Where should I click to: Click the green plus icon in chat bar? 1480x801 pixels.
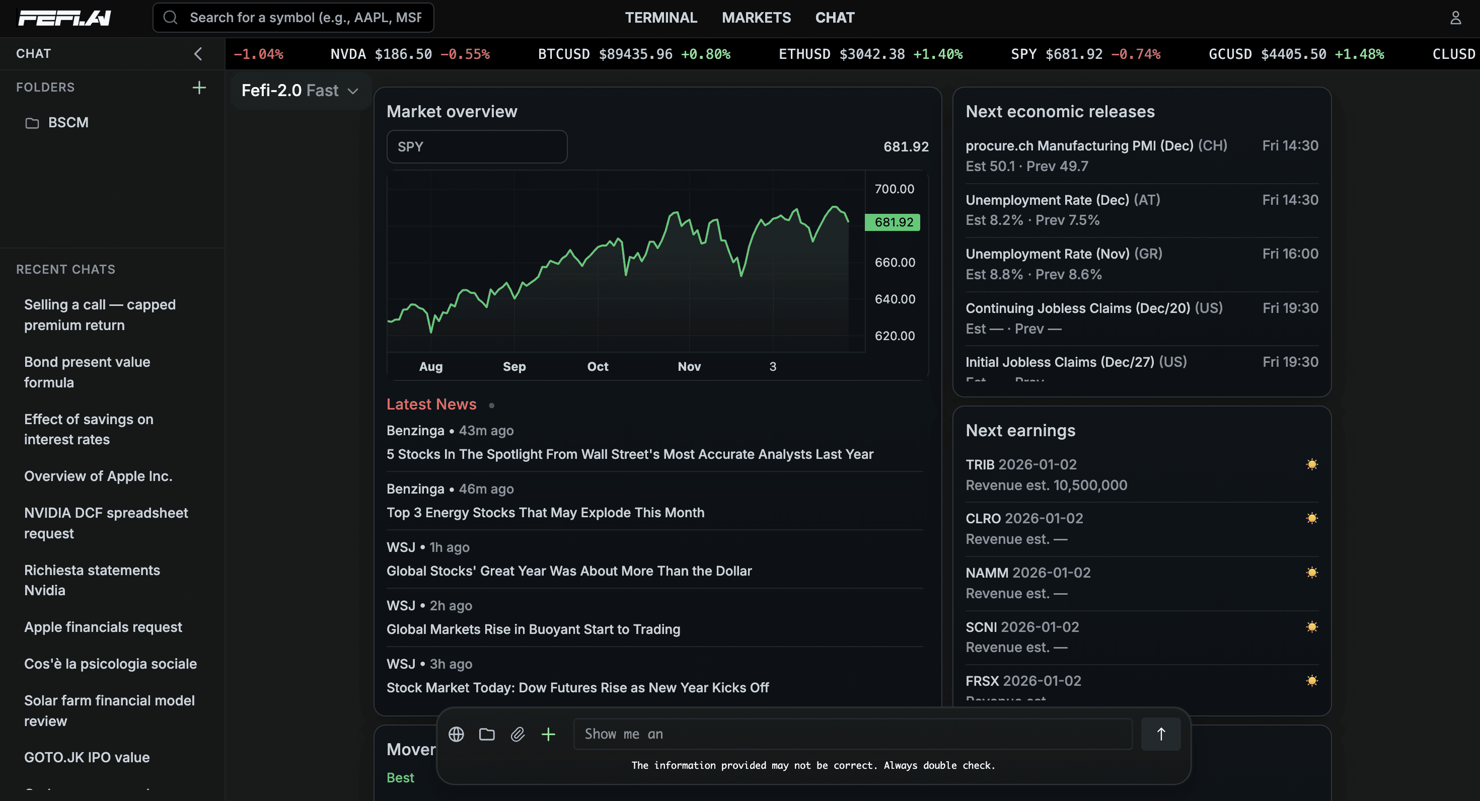[548, 734]
